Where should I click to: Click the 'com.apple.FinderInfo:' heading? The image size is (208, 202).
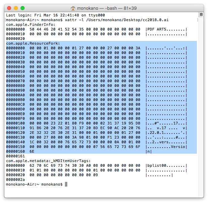pyautogui.click(x=31, y=24)
